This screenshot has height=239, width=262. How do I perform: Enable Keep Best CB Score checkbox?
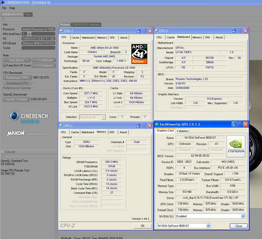click(4, 65)
